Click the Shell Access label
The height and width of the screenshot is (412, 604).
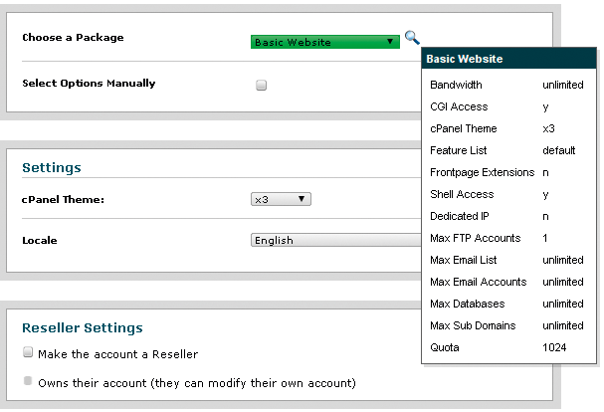point(462,194)
